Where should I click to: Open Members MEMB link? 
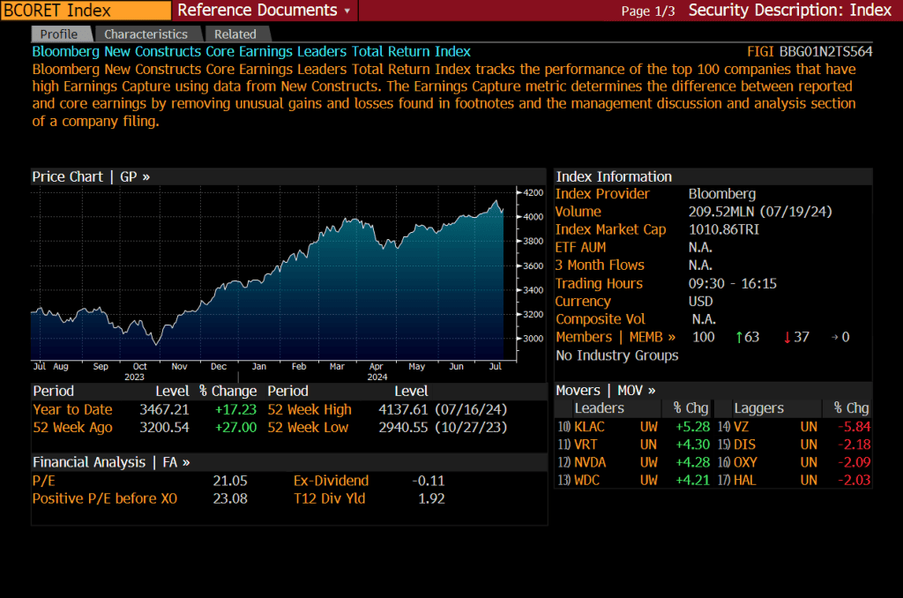pos(615,337)
